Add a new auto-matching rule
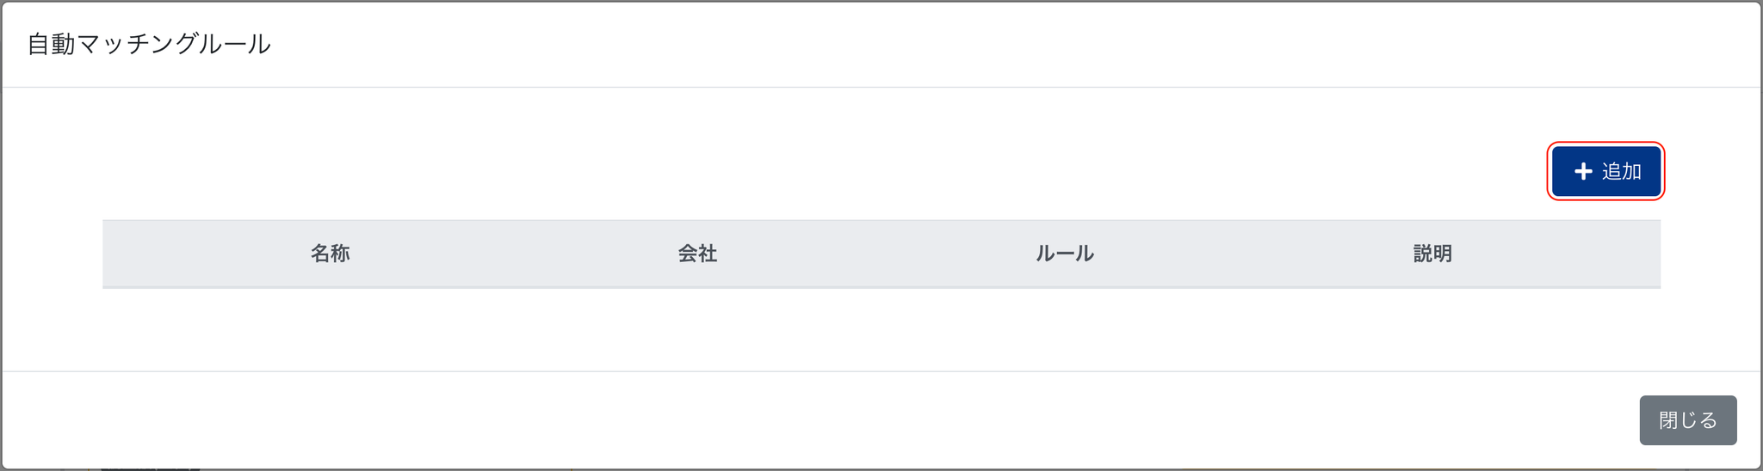This screenshot has height=471, width=1763. (x=1605, y=172)
